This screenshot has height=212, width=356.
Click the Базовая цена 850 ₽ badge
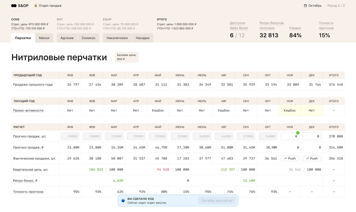click(127, 57)
